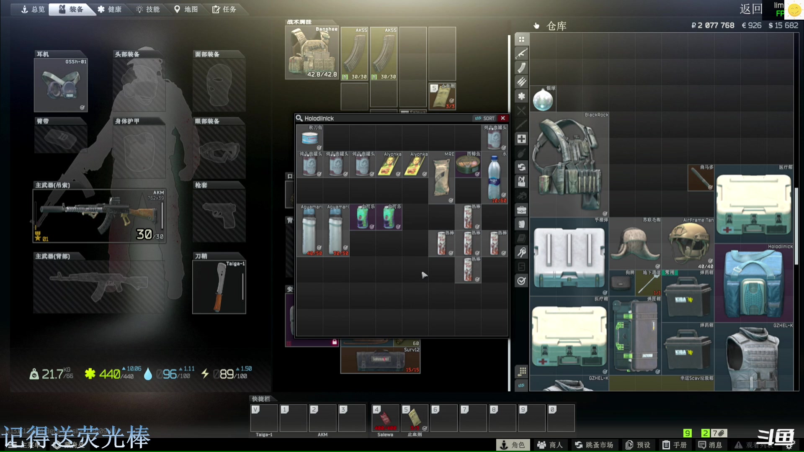Select the GSSh-01 headset in earpiece slot
804x452 pixels.
point(61,85)
